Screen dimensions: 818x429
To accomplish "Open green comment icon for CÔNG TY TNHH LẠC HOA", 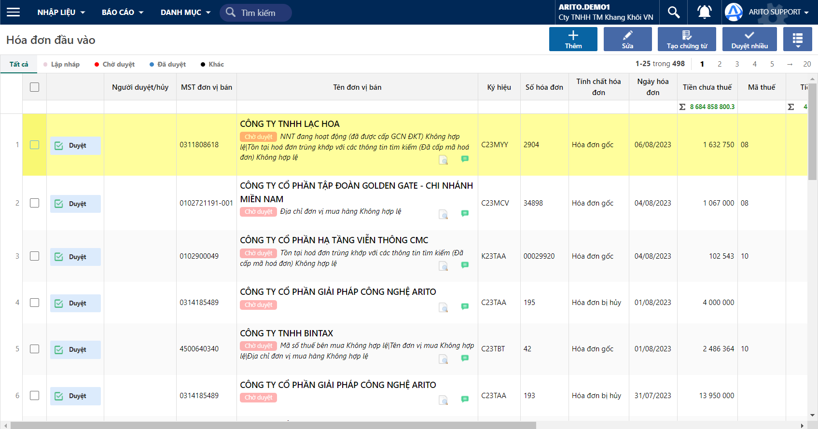I will click(x=465, y=159).
